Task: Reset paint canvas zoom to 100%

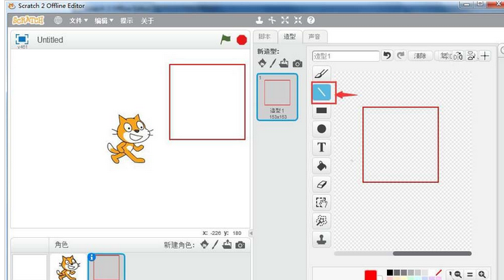Action: pos(470,274)
